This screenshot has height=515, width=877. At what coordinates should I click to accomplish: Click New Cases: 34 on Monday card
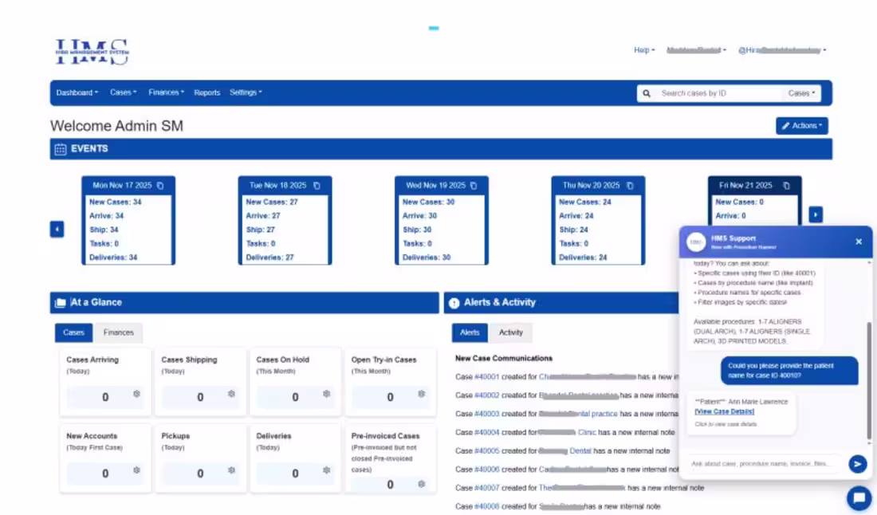pyautogui.click(x=116, y=202)
